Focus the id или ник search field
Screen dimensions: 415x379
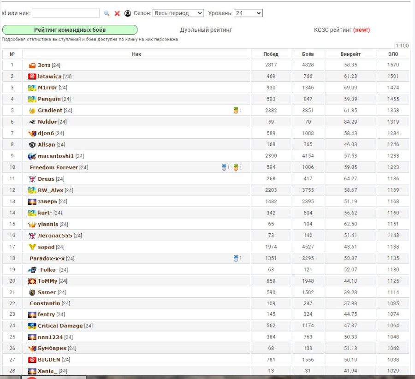pos(65,13)
